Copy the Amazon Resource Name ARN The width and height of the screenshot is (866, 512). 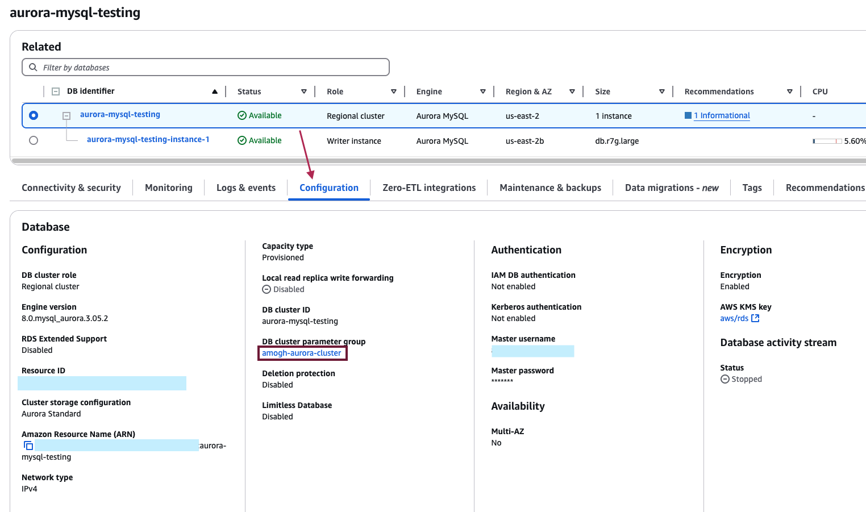[28, 446]
